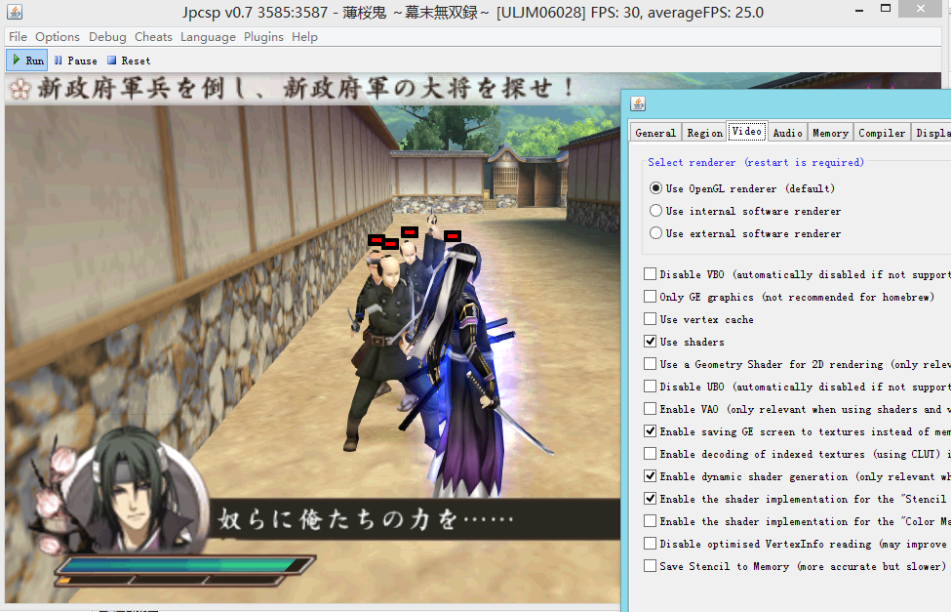Click the settings dialog Java icon
Viewport: 951px width, 612px height.
(x=638, y=103)
